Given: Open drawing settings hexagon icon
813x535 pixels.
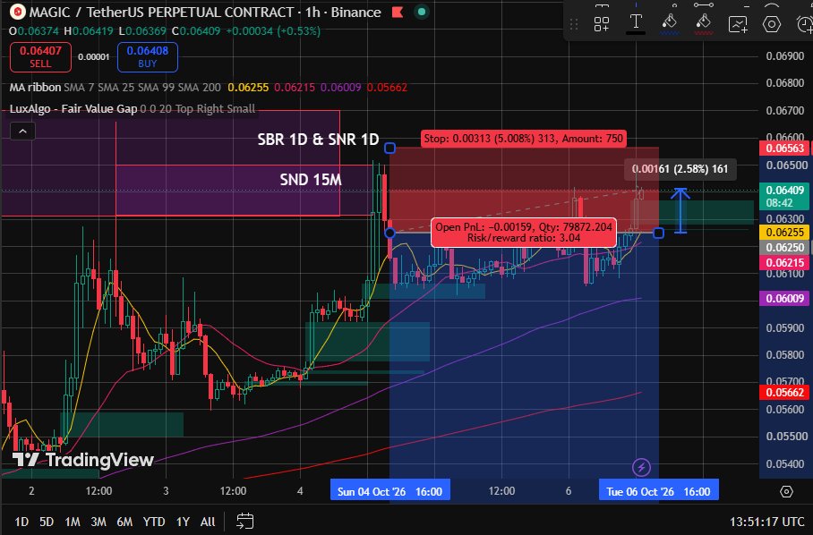Looking at the screenshot, I should tap(772, 24).
